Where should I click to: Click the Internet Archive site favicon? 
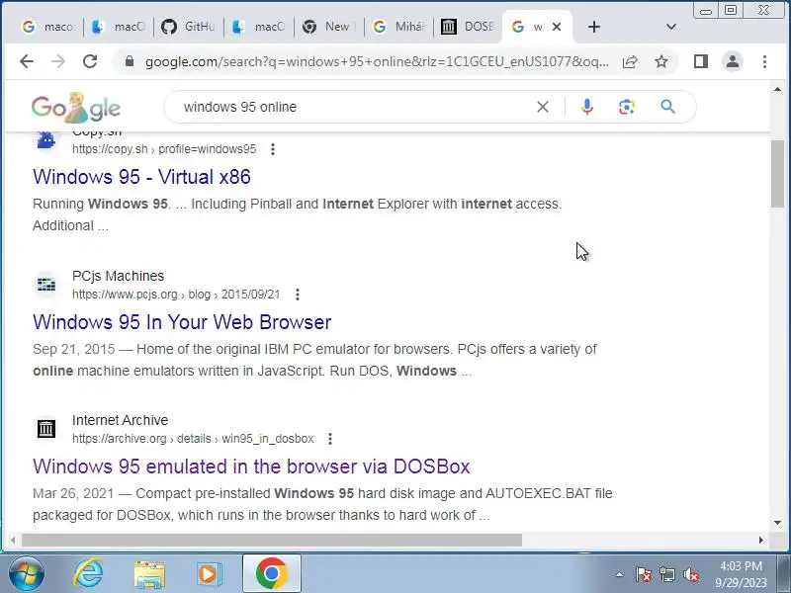coord(46,429)
